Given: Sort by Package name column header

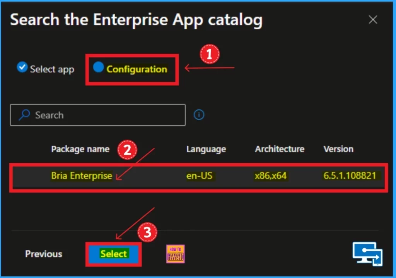Looking at the screenshot, I should pyautogui.click(x=80, y=149).
